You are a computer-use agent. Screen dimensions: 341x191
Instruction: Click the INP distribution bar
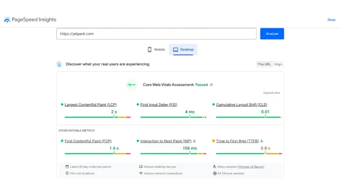coord(173,154)
